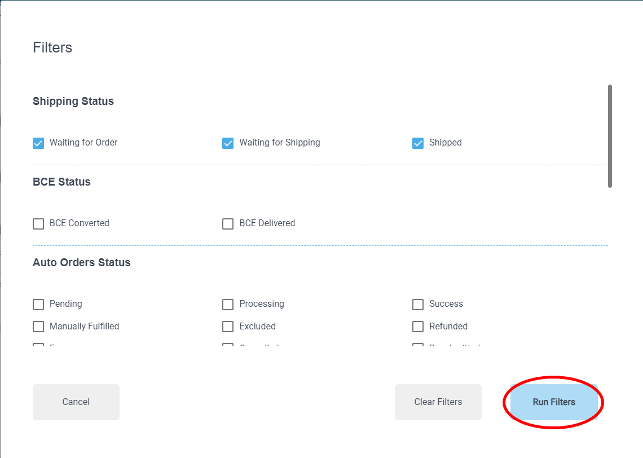Image resolution: width=643 pixels, height=458 pixels.
Task: Select the Processing status checkbox
Action: (228, 305)
